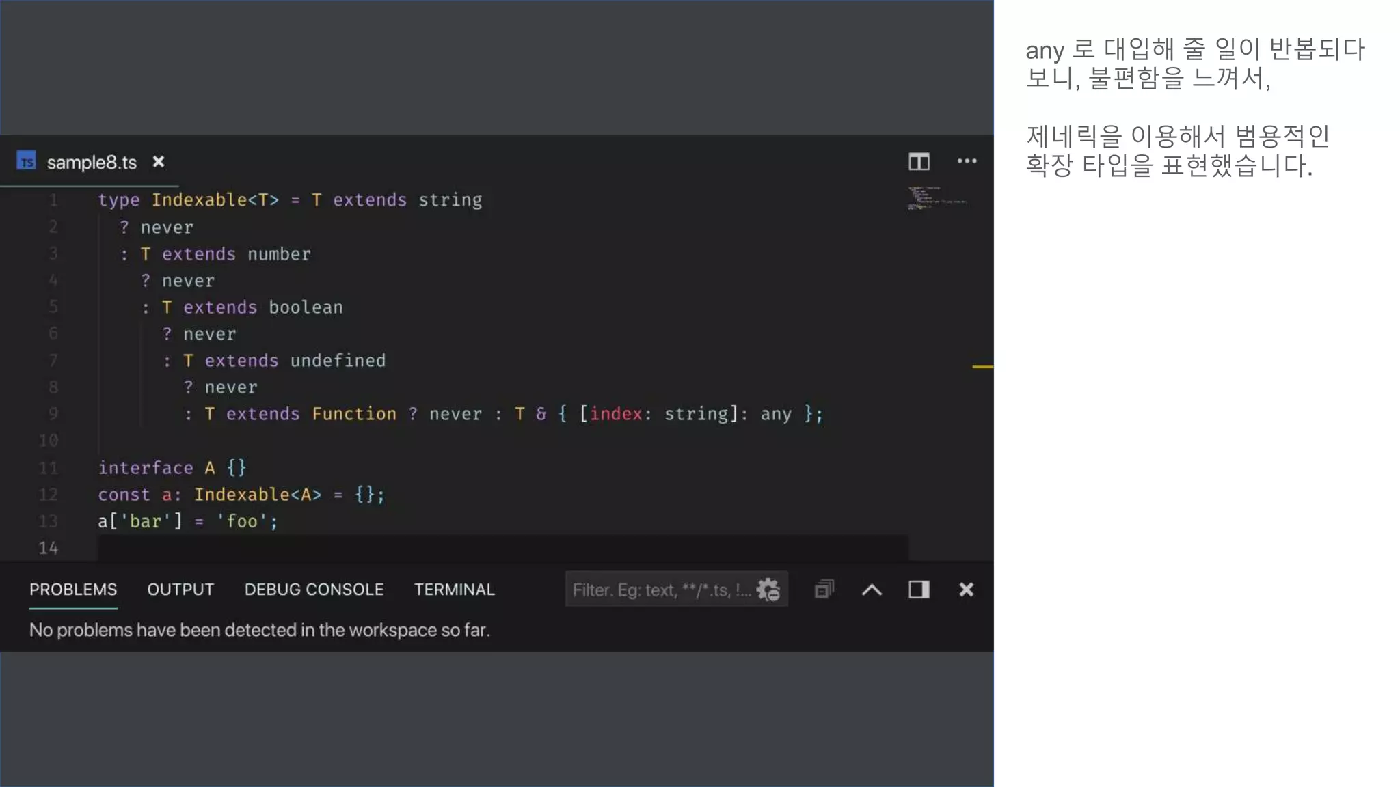
Task: Click the code minimap preview
Action: [x=937, y=197]
